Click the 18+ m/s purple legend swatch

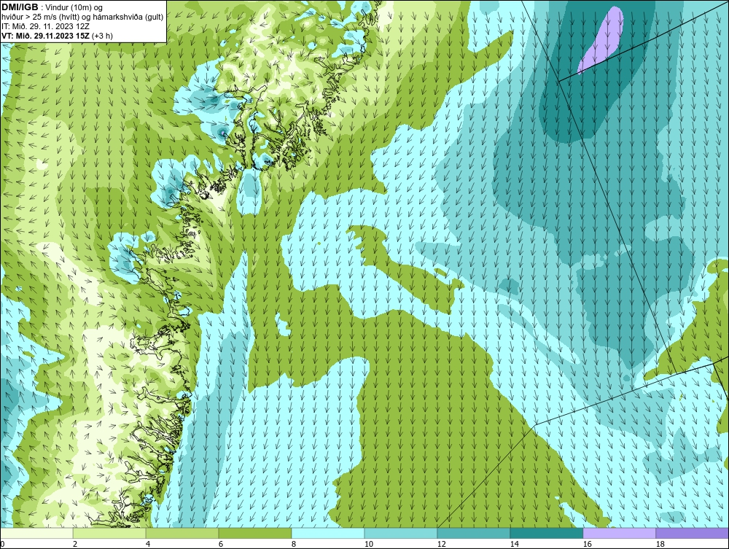pos(692,533)
